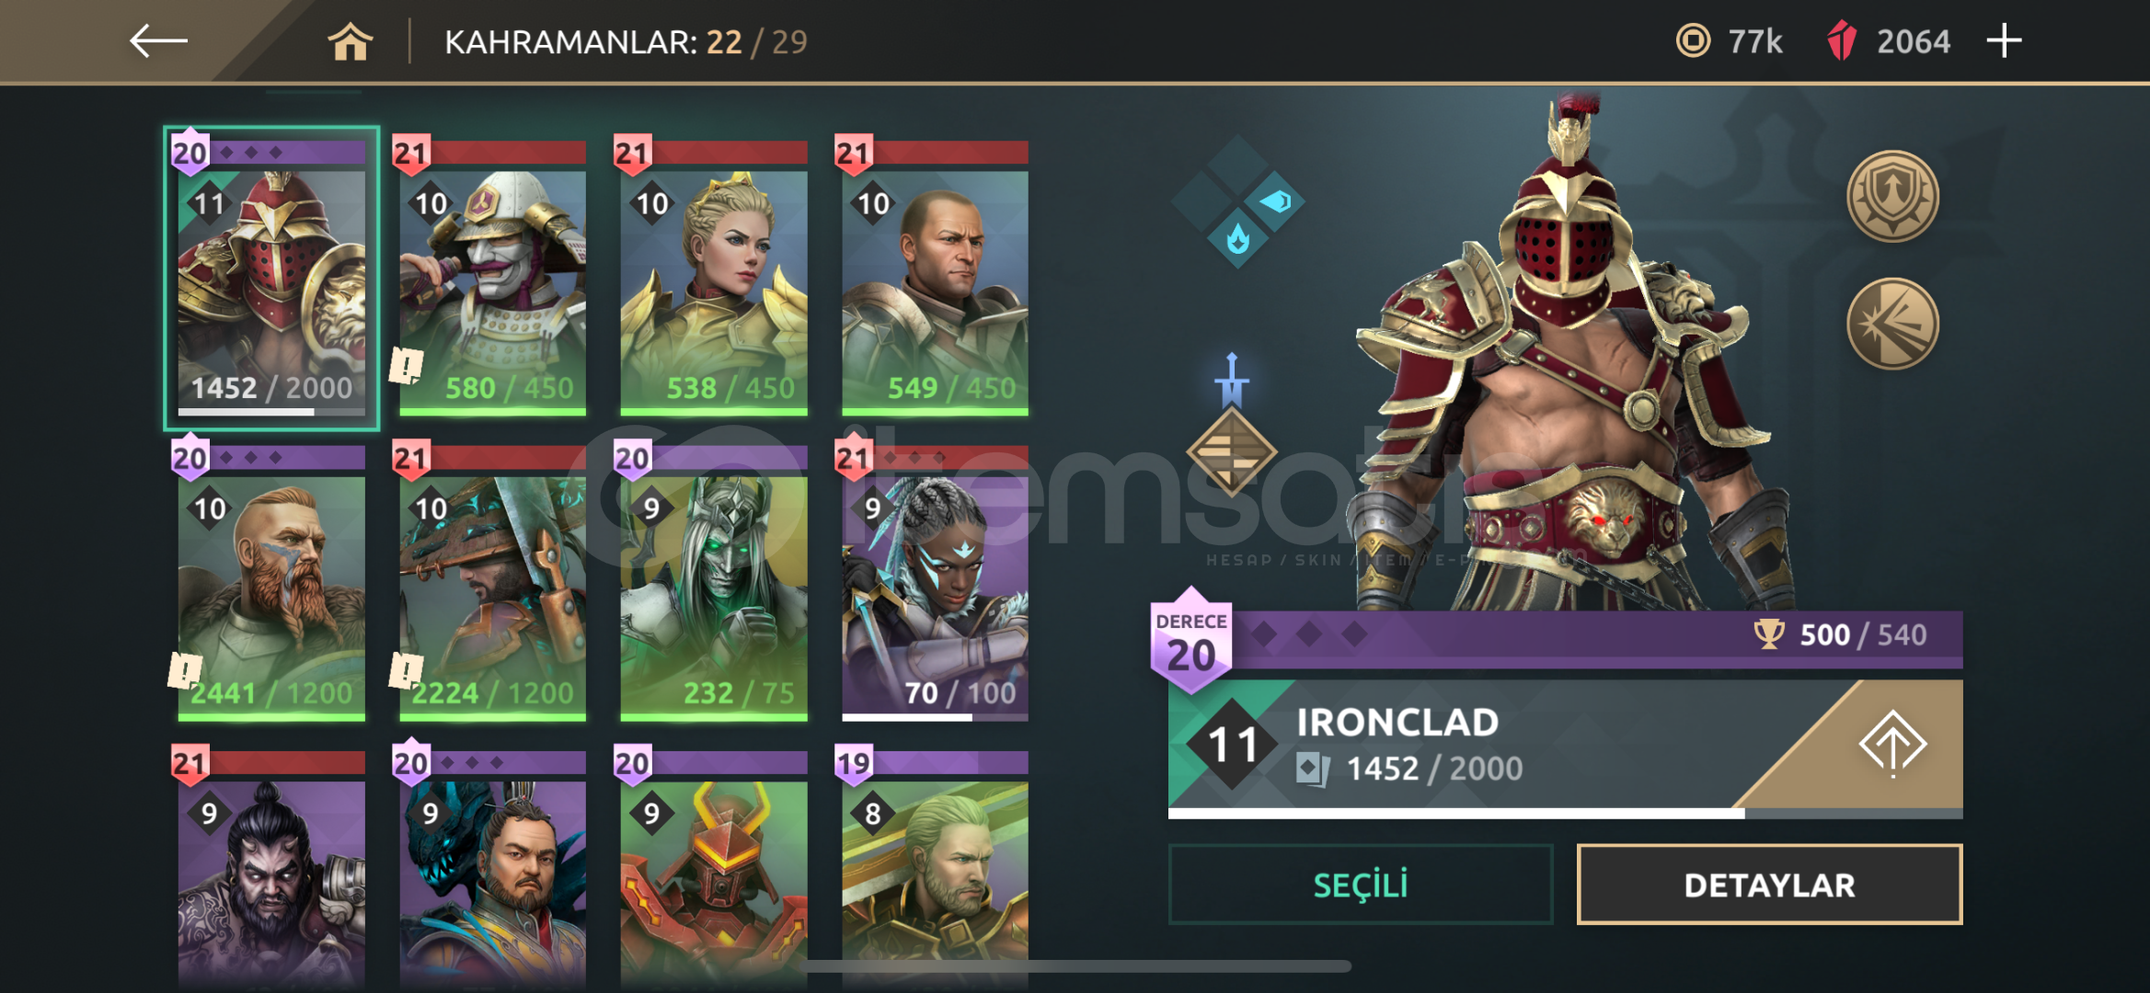Screen dimensions: 2150x993
Task: Open the shield ability round icon
Action: click(x=1892, y=197)
